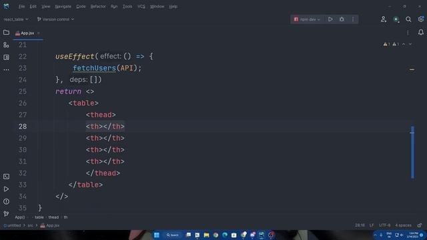
Task: Open the Problems tool window
Action: tap(6, 201)
